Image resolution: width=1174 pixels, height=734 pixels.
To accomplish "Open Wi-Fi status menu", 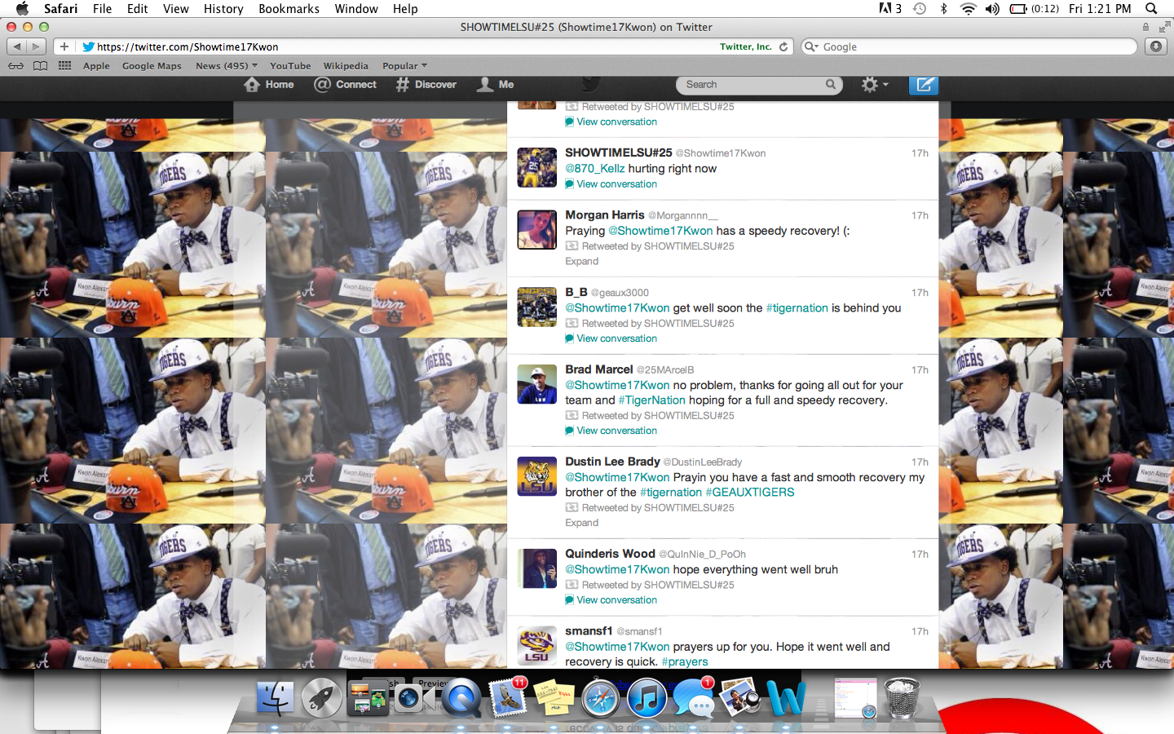I will pyautogui.click(x=968, y=9).
